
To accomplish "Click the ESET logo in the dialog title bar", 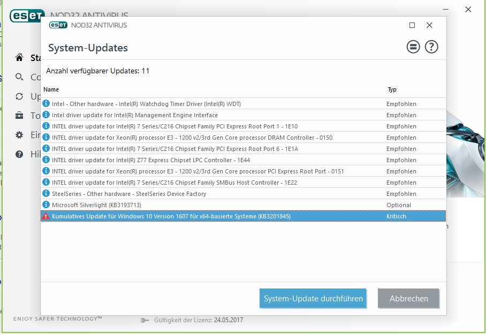I will [x=58, y=25].
